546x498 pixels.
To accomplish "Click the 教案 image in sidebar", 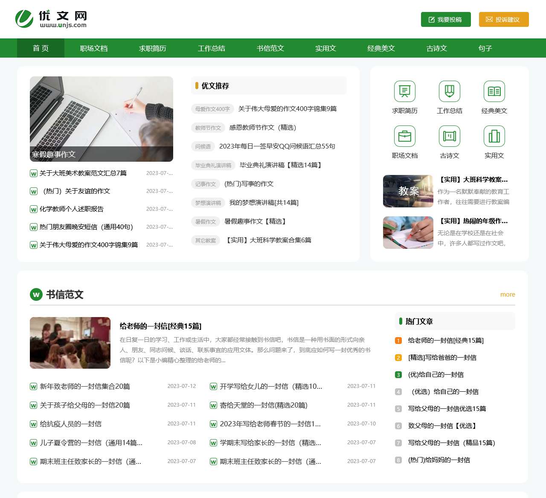I will 408,191.
